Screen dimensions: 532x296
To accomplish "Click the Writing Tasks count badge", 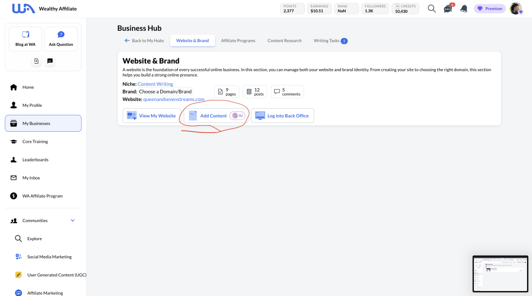I will 344,41.
